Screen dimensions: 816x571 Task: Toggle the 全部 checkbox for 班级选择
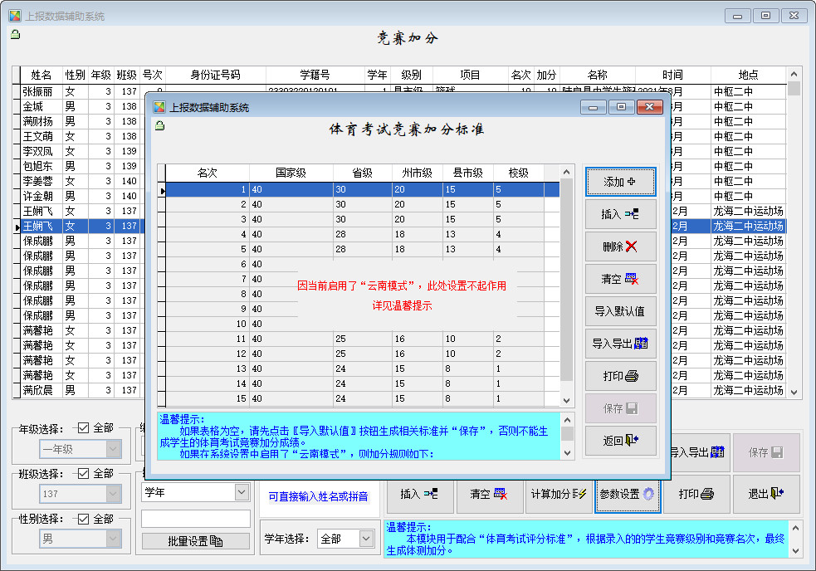pos(83,473)
